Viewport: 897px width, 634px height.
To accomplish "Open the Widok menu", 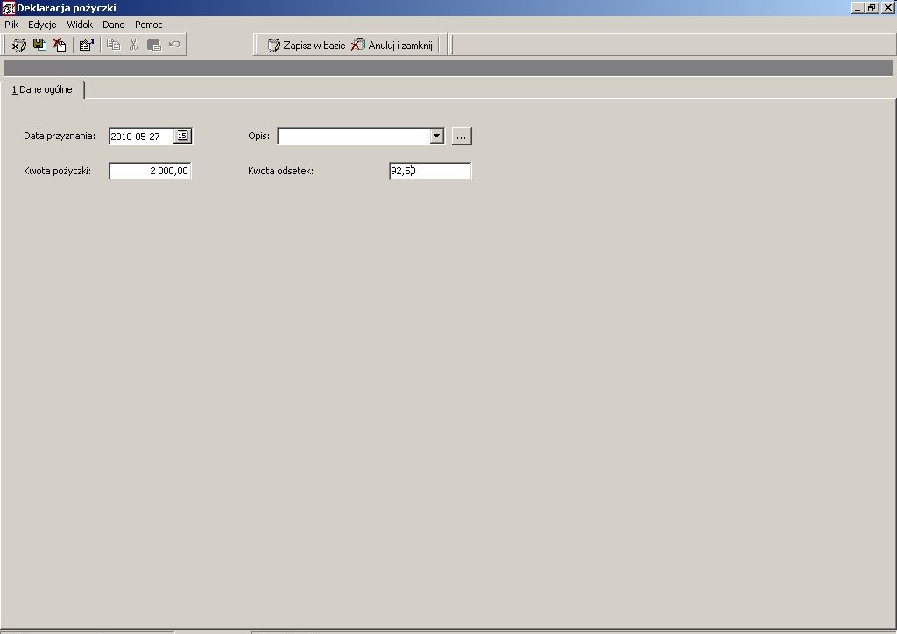I will 80,25.
